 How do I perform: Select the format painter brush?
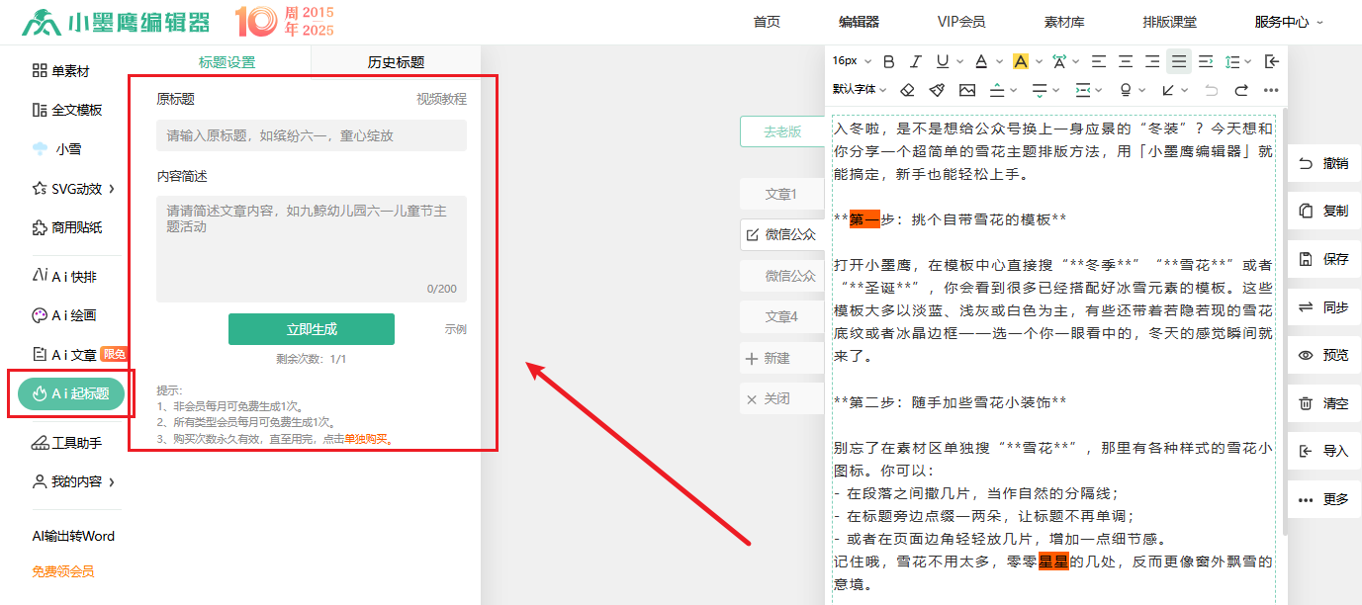tap(937, 90)
